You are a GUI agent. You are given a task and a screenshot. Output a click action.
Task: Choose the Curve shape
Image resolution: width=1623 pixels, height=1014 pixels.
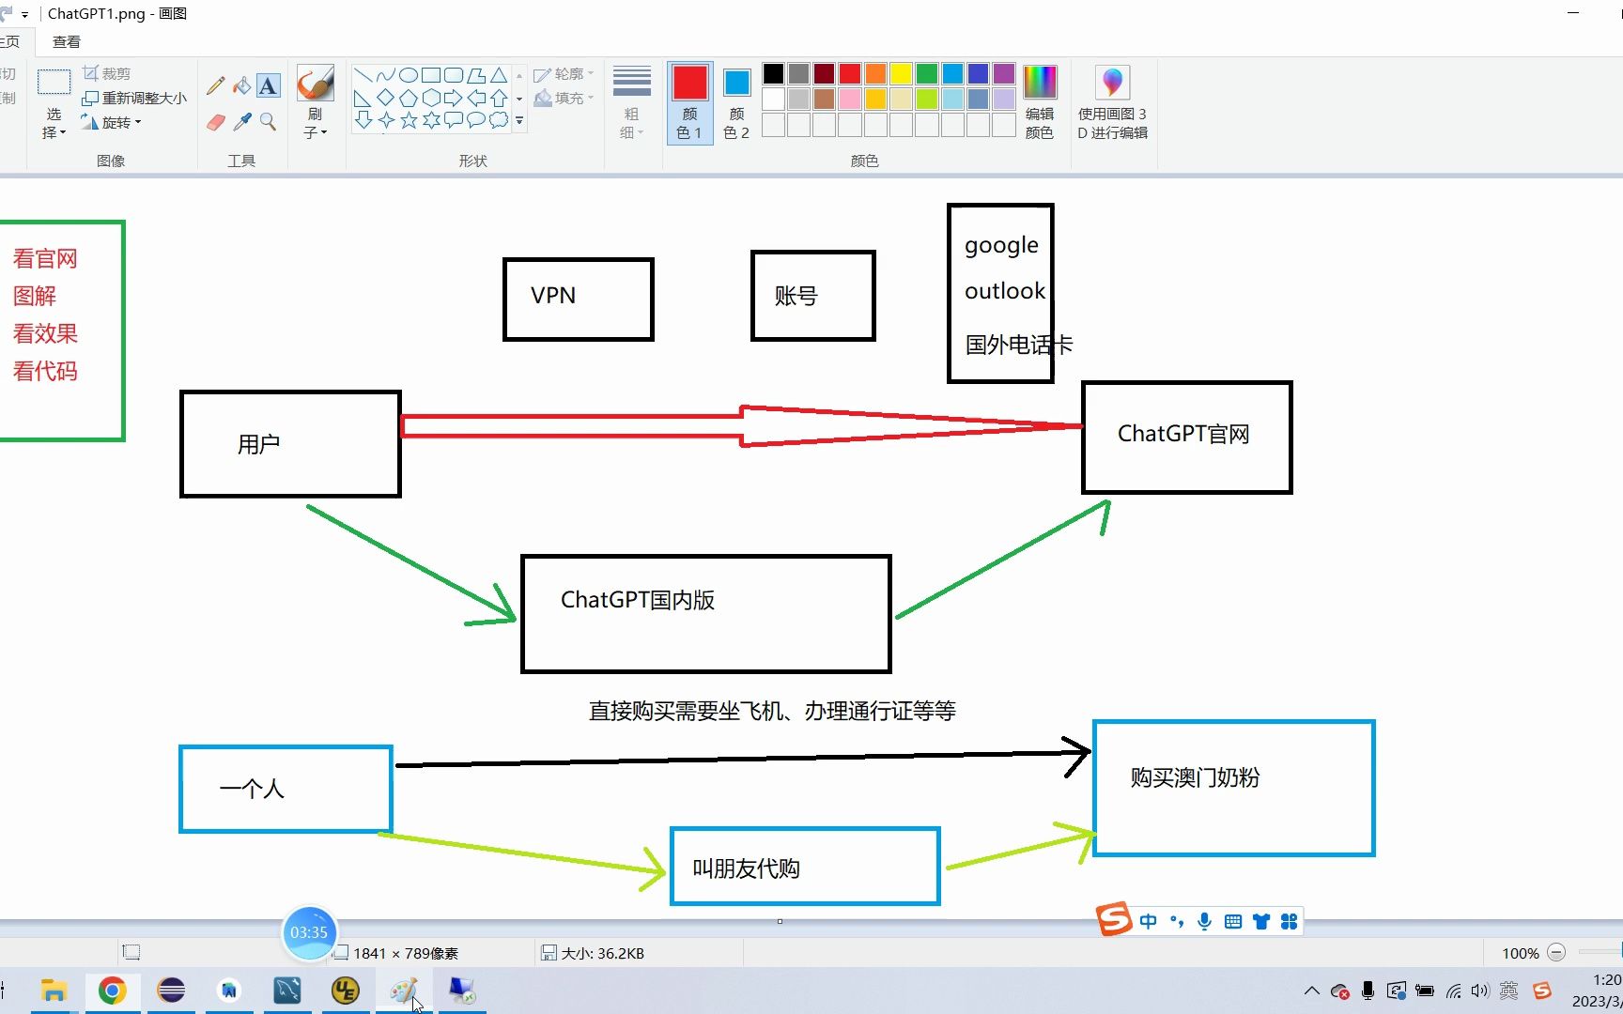[x=385, y=75]
